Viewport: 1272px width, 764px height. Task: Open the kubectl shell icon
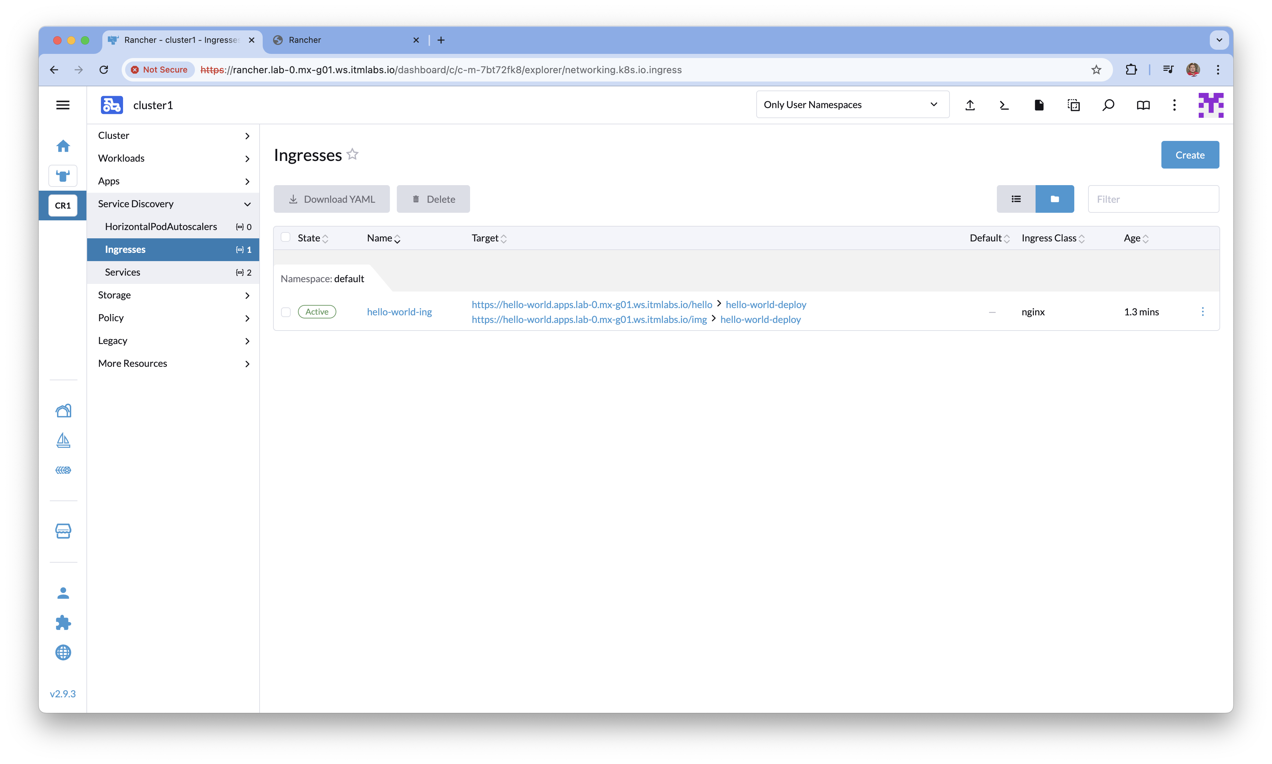point(1004,105)
